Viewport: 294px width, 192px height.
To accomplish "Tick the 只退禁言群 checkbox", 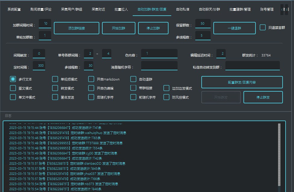I will (x=263, y=28).
